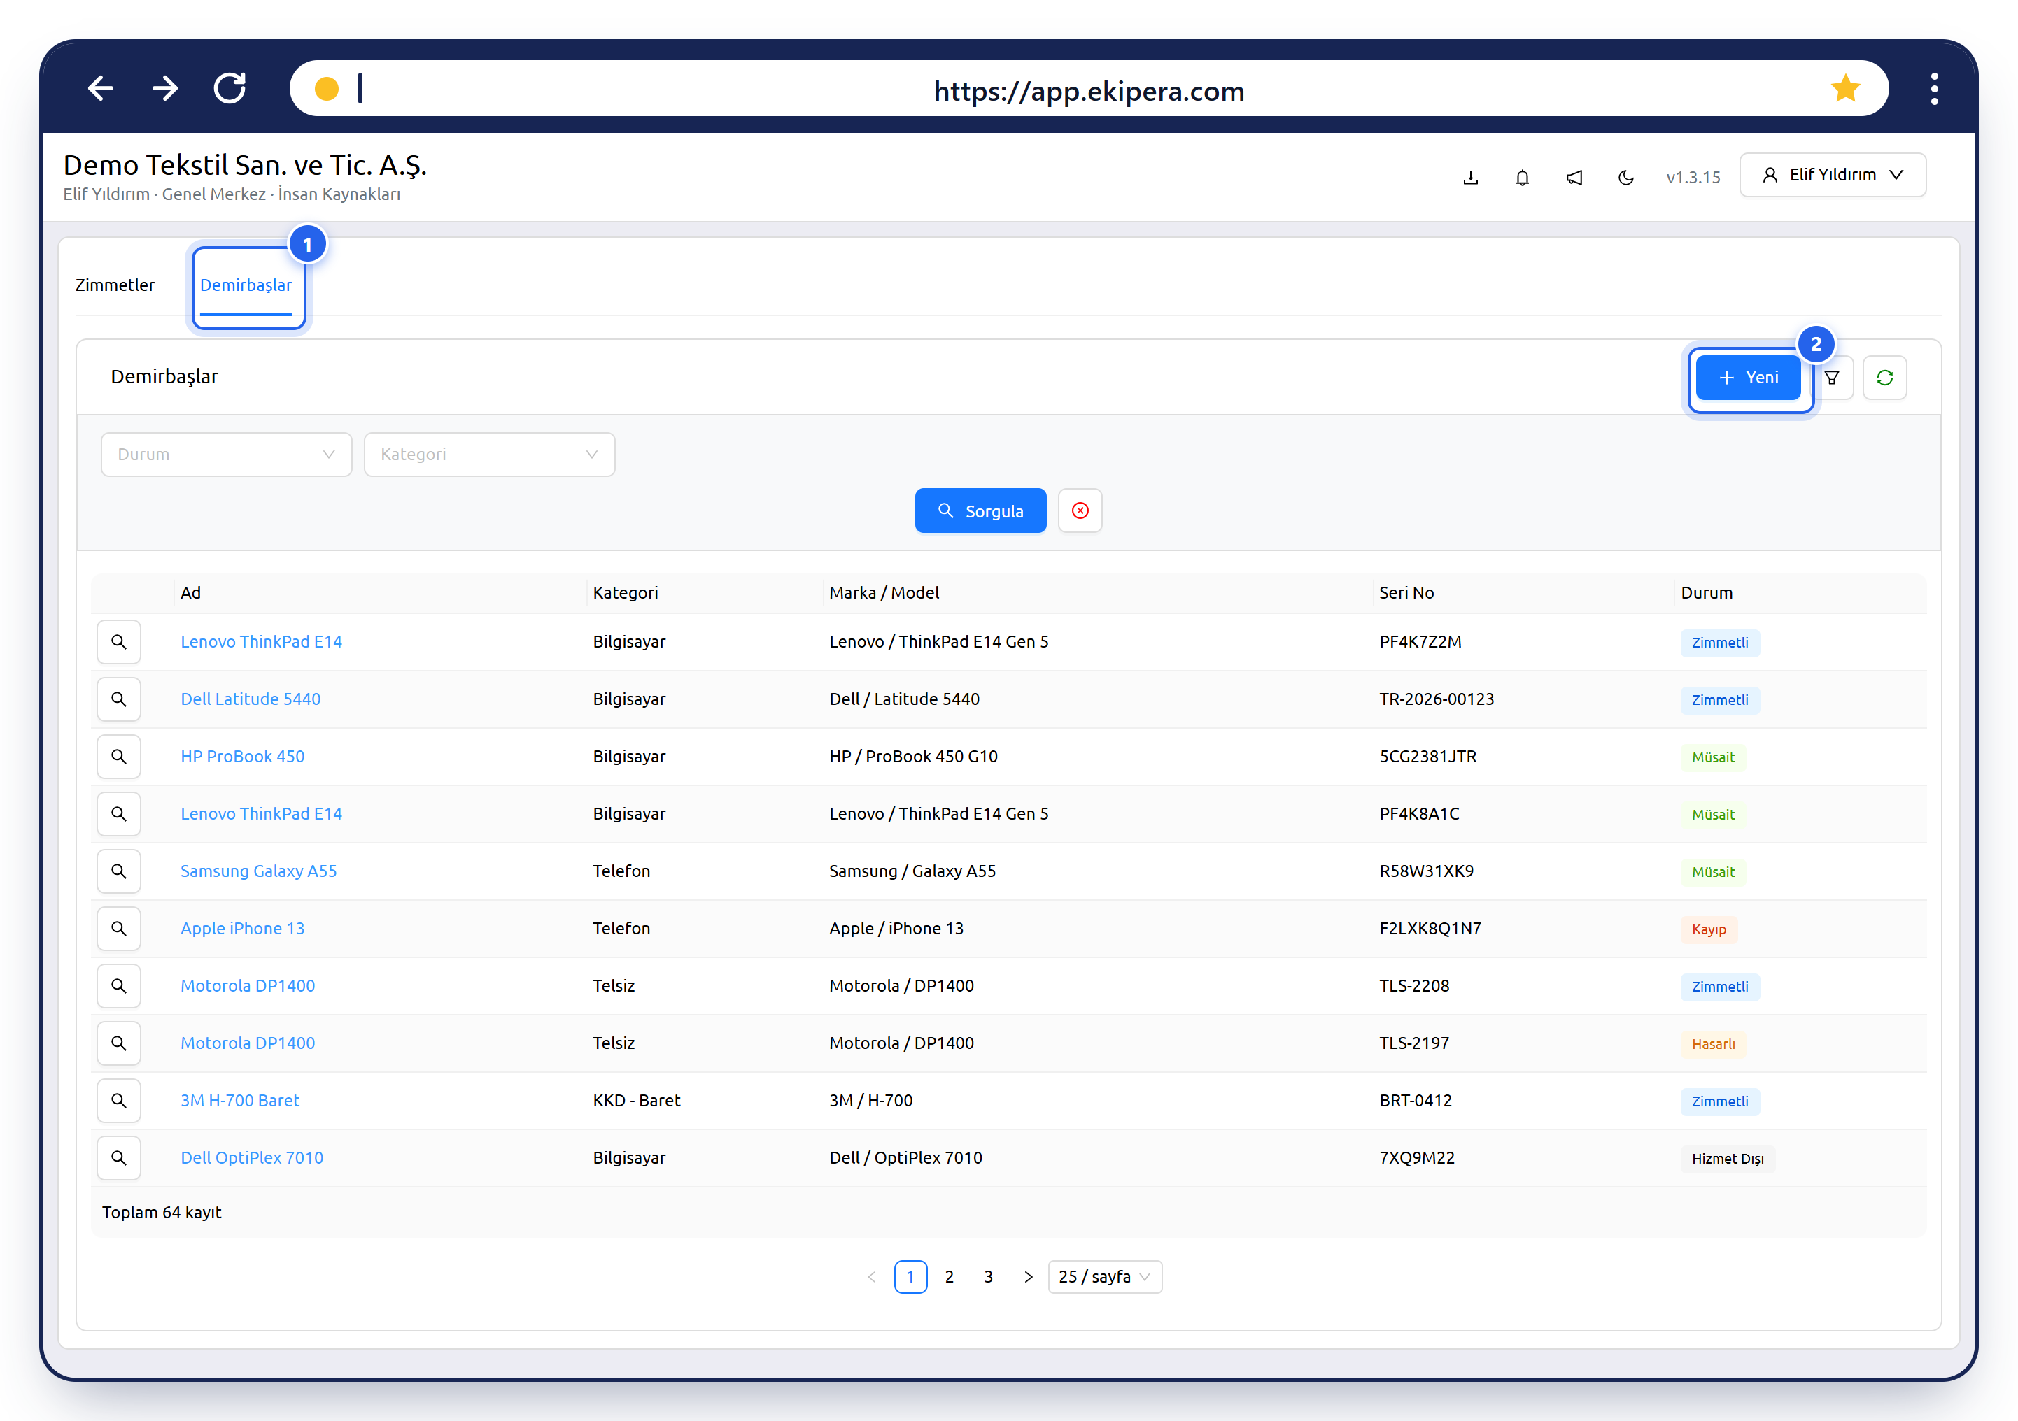
Task: Go to the next page with the arrow
Action: (x=1029, y=1277)
